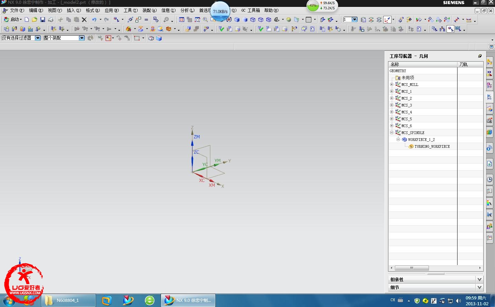The height and width of the screenshot is (307, 495).
Task: Open the Constraint Navigator sidebar tab
Action: tap(489, 73)
